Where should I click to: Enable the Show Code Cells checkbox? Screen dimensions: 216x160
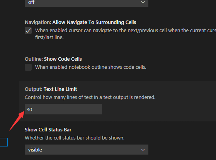click(x=28, y=67)
